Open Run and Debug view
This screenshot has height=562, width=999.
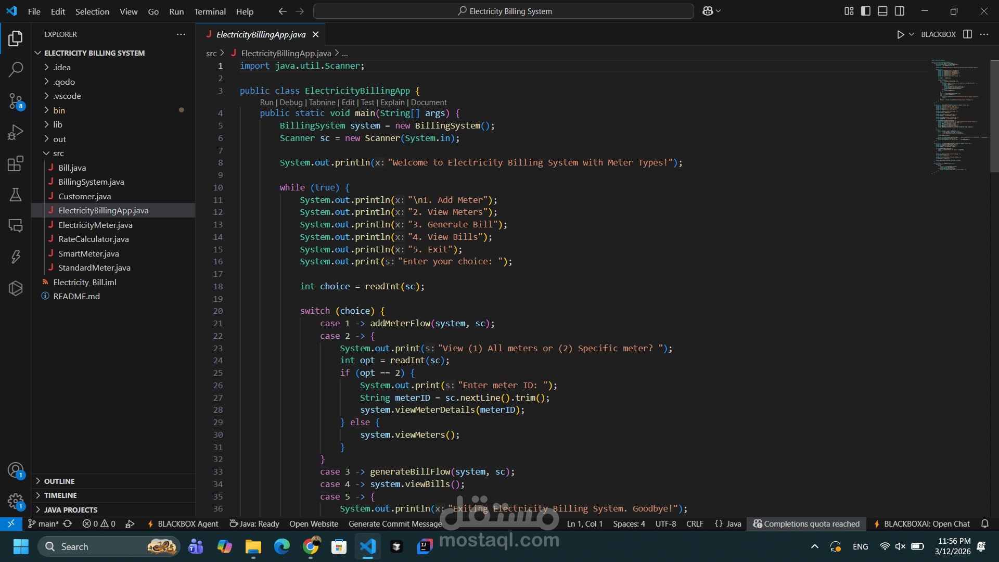(x=16, y=132)
